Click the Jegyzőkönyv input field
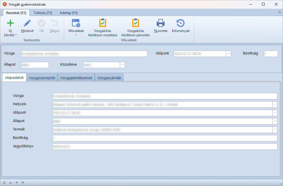The height and width of the screenshot is (186, 283). pos(165,146)
